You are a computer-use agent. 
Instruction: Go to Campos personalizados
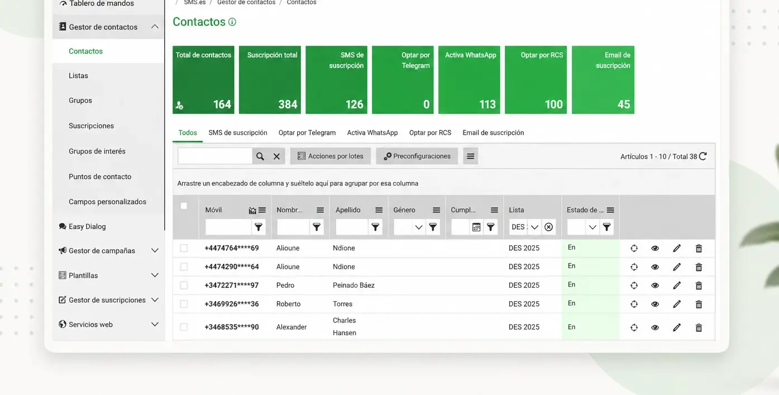coord(107,202)
